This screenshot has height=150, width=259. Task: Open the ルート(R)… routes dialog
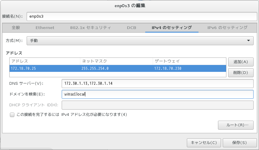tap(236, 125)
